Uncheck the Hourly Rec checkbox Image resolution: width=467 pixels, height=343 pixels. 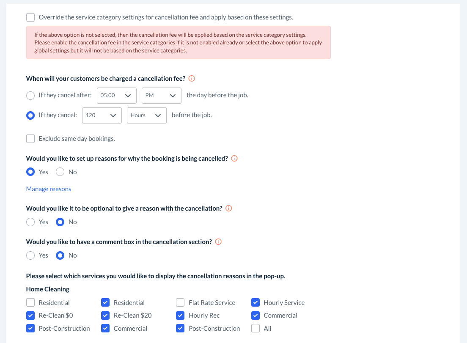click(x=181, y=316)
